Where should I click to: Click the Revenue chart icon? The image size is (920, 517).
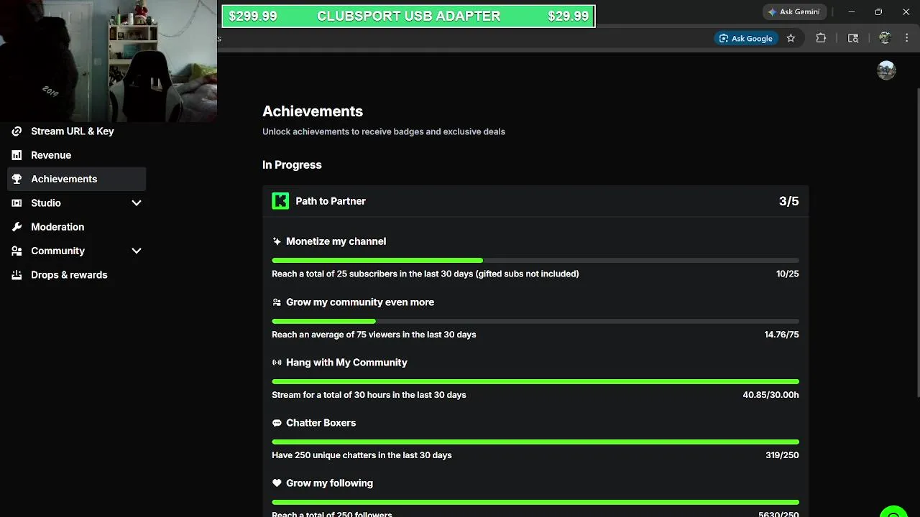(x=17, y=155)
